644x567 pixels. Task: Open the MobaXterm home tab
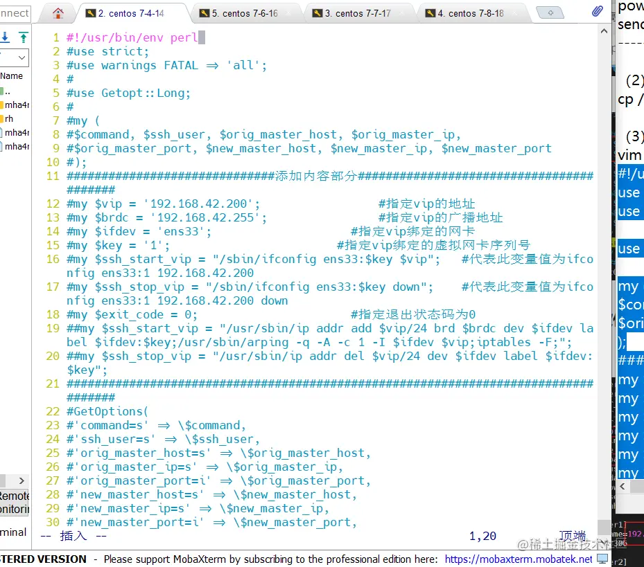[x=58, y=13]
